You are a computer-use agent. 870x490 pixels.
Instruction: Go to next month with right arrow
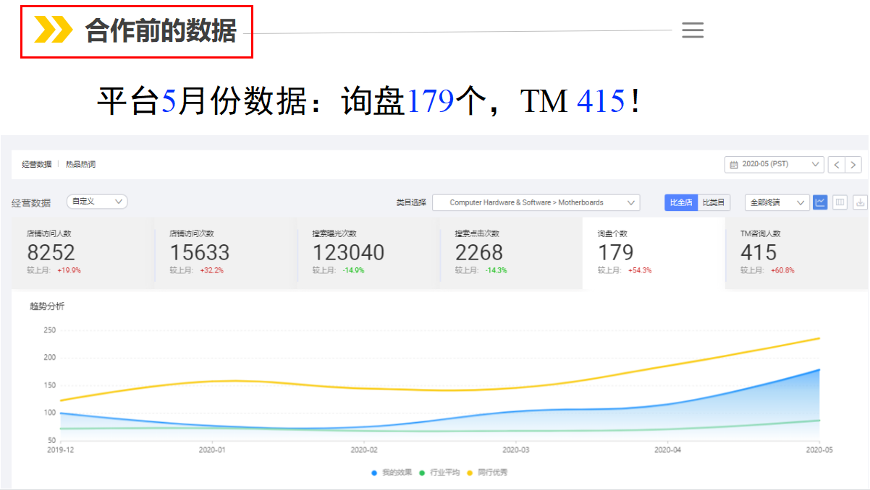pyautogui.click(x=853, y=165)
